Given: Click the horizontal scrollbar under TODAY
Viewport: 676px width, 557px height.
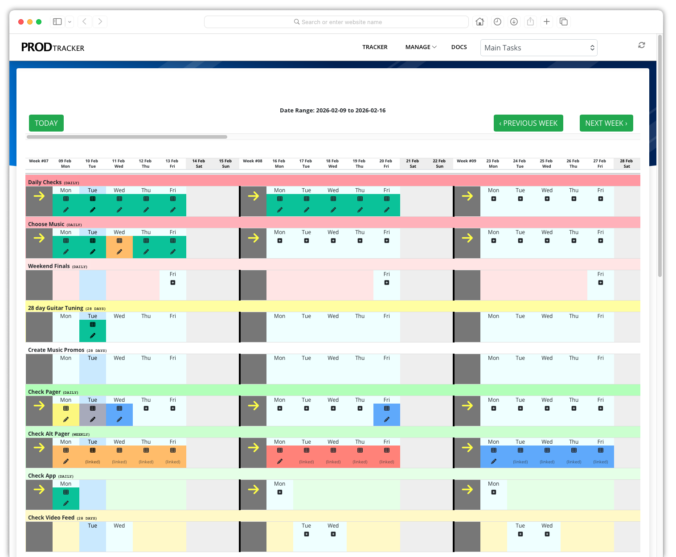Looking at the screenshot, I should point(127,137).
